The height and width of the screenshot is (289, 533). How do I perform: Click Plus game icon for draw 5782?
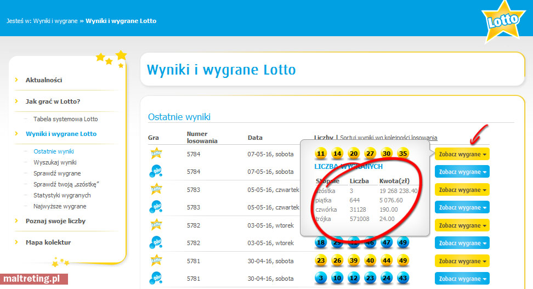point(156,242)
